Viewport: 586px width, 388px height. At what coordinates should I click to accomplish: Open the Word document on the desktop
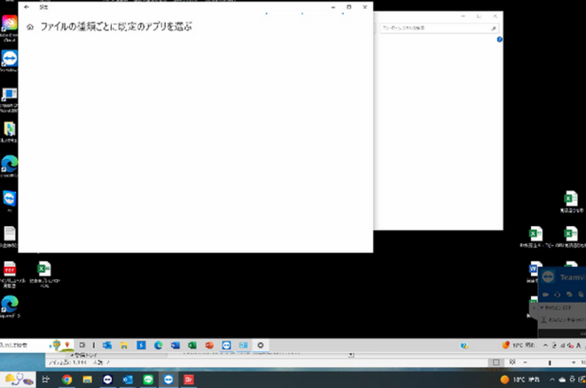[535, 269]
